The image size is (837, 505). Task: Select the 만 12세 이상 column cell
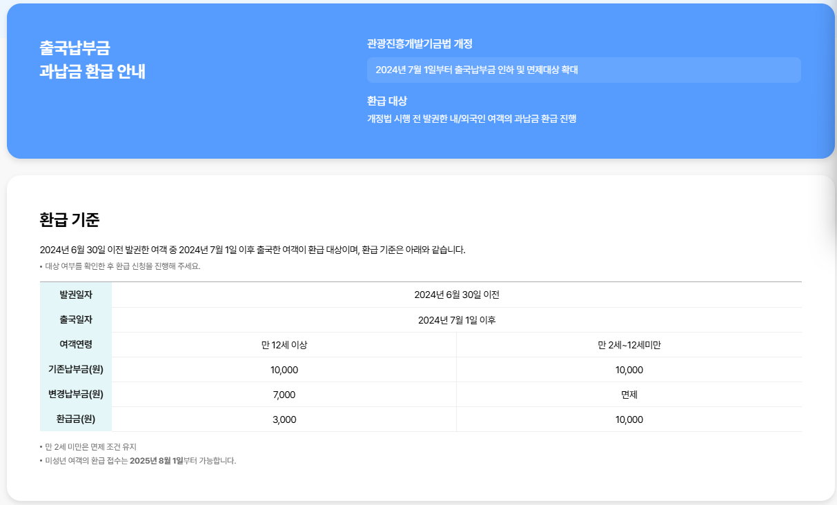(x=285, y=344)
